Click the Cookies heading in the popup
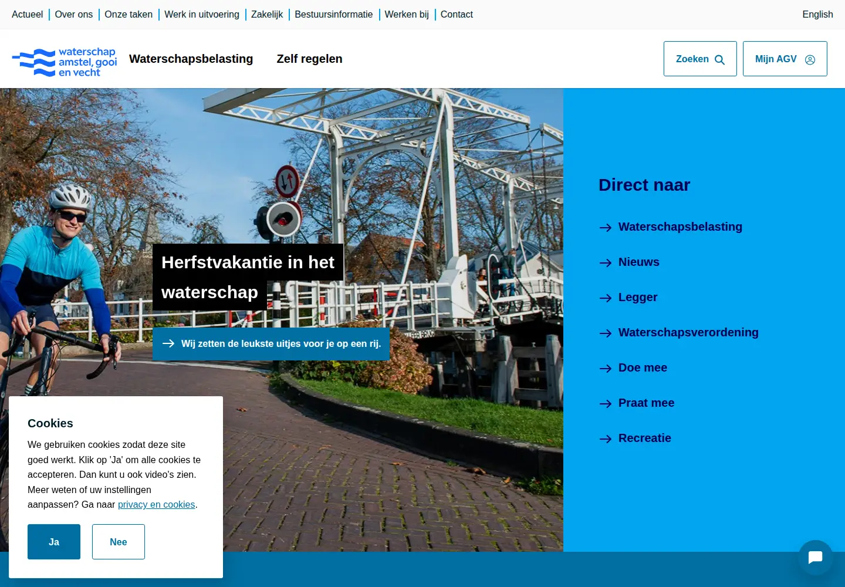845x587 pixels. 50,423
